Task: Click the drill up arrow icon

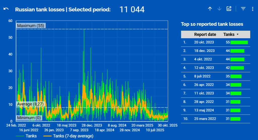Action: (210, 9)
